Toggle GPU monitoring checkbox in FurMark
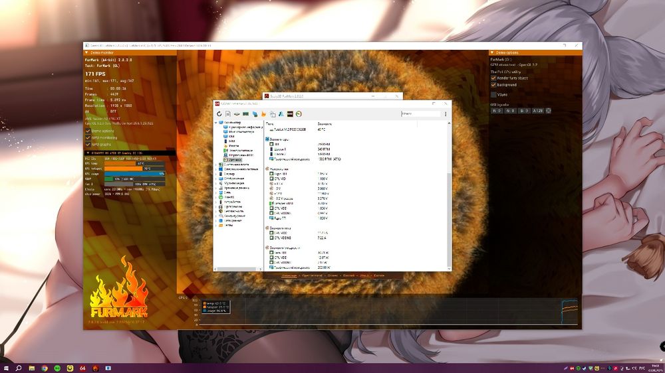This screenshot has width=665, height=373. [88, 137]
